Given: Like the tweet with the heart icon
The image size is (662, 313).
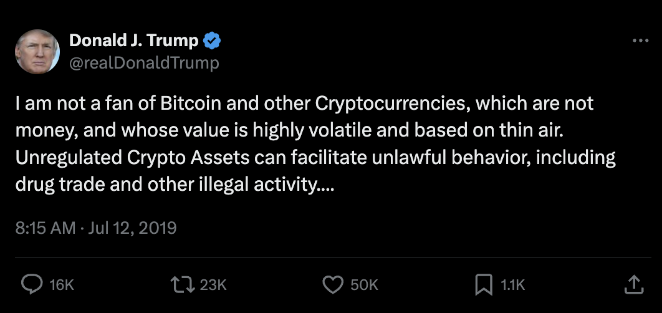Looking at the screenshot, I should 332,285.
